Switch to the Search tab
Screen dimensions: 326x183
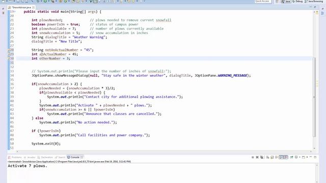[x=60, y=157]
